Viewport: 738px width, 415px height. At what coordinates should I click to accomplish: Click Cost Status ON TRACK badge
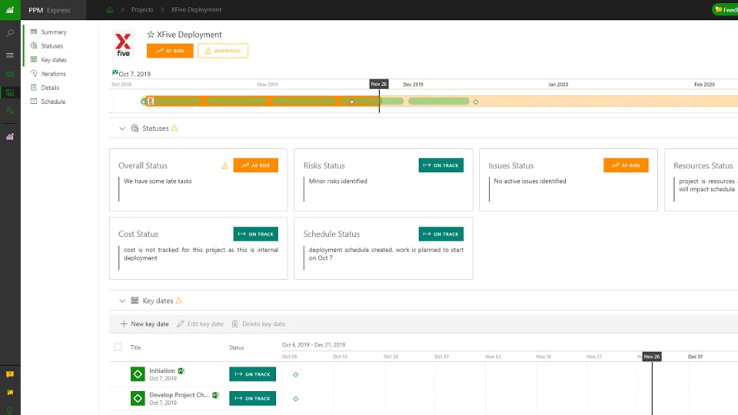pos(255,234)
